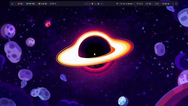
Task: Select the ghost workspace icon
Action: [x=98, y=4]
